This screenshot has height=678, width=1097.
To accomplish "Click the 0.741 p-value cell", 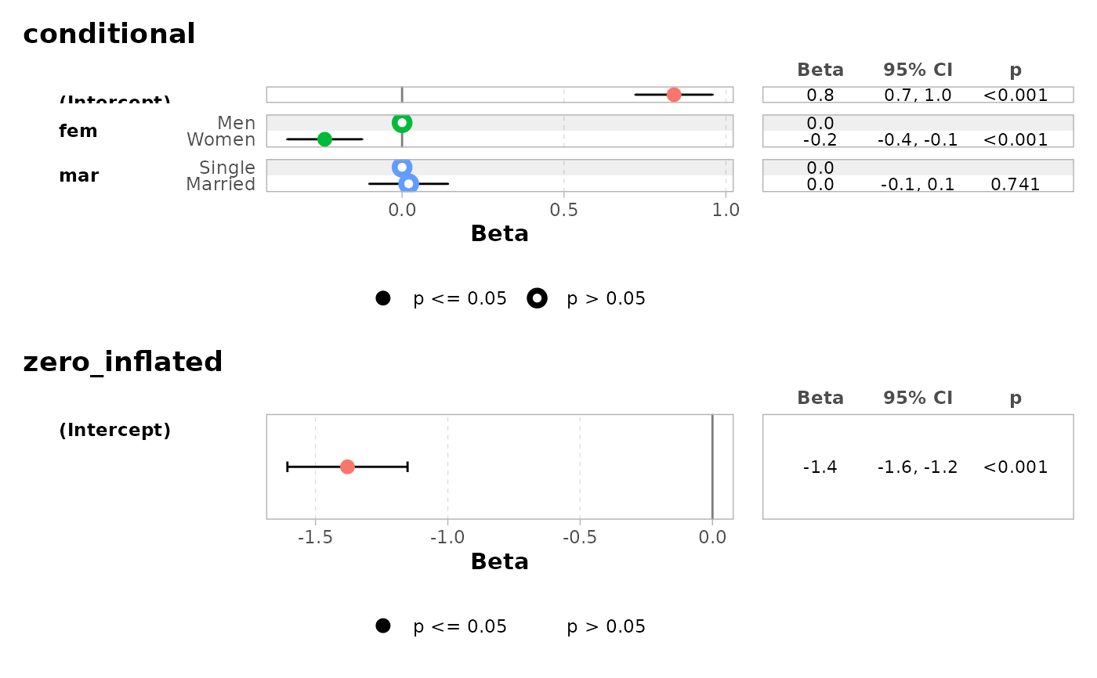I will pyautogui.click(x=1016, y=185).
